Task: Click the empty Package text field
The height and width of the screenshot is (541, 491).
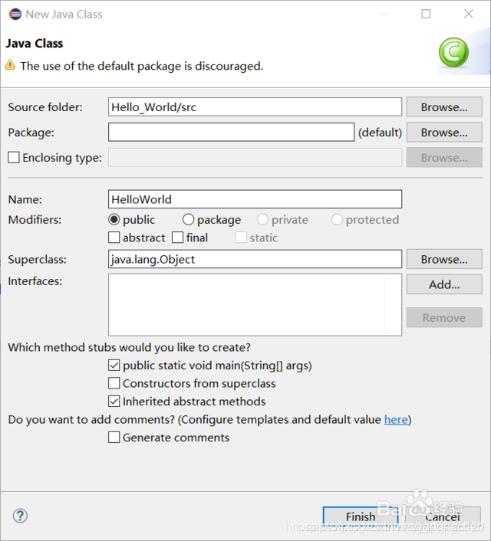Action: click(x=231, y=132)
